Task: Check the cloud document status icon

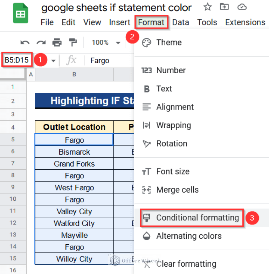Action: tap(242, 7)
